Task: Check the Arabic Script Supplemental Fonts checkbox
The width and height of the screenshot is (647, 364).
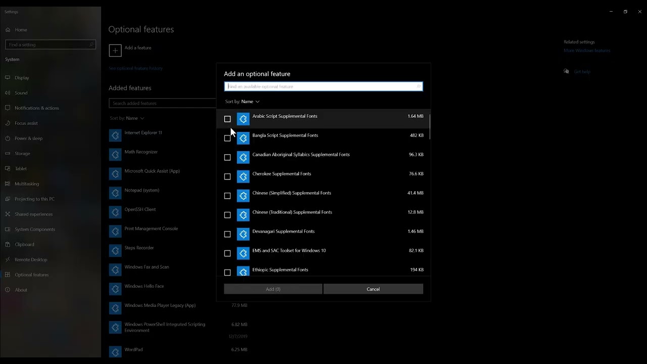Action: tap(227, 119)
